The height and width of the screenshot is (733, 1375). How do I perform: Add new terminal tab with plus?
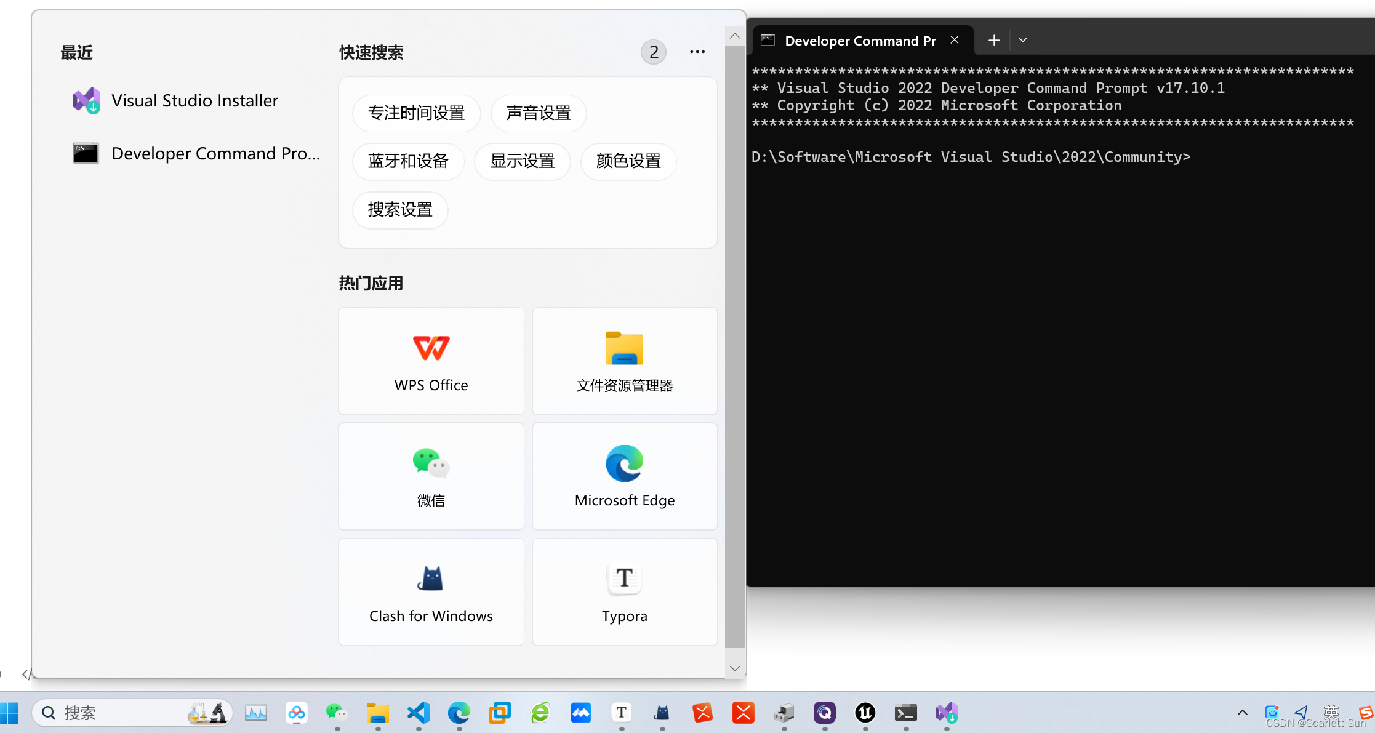tap(993, 40)
